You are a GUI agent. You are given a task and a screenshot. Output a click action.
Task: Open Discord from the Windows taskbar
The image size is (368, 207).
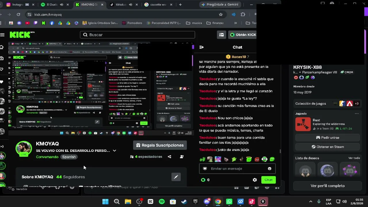[x=207, y=202]
